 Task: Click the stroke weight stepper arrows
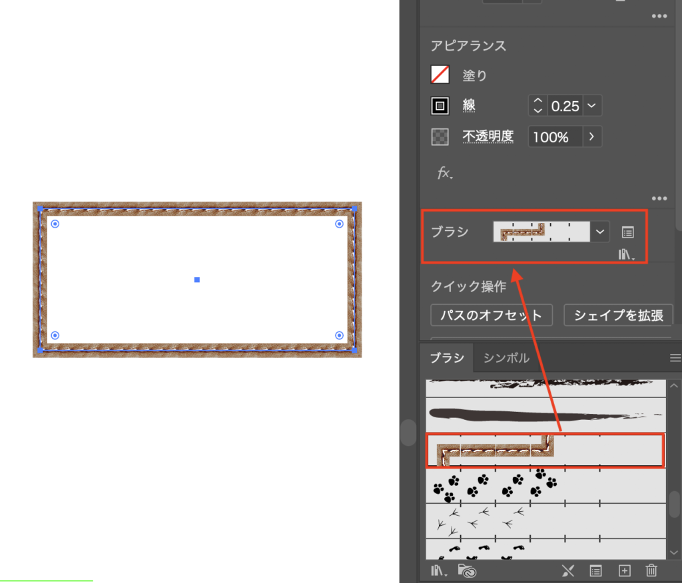pos(538,106)
